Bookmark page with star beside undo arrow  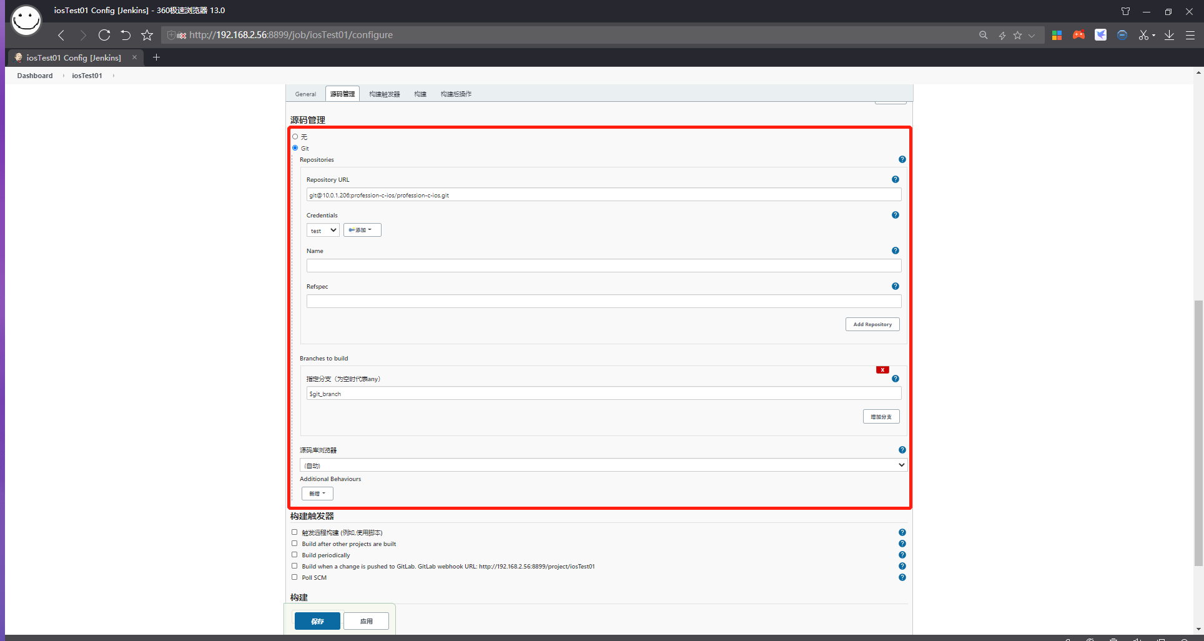[x=147, y=35]
